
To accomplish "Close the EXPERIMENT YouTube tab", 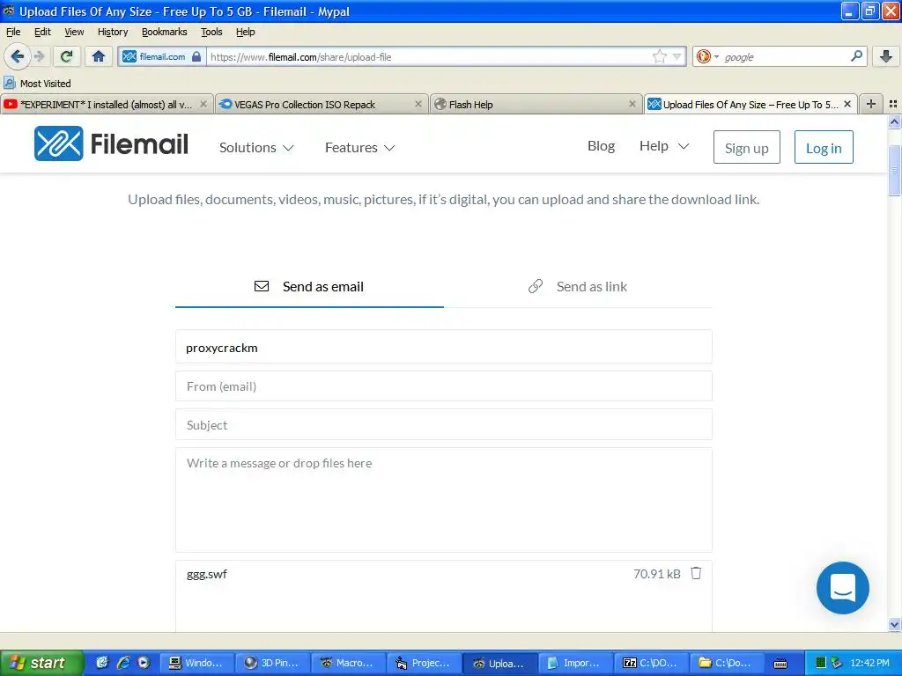I will 203,104.
